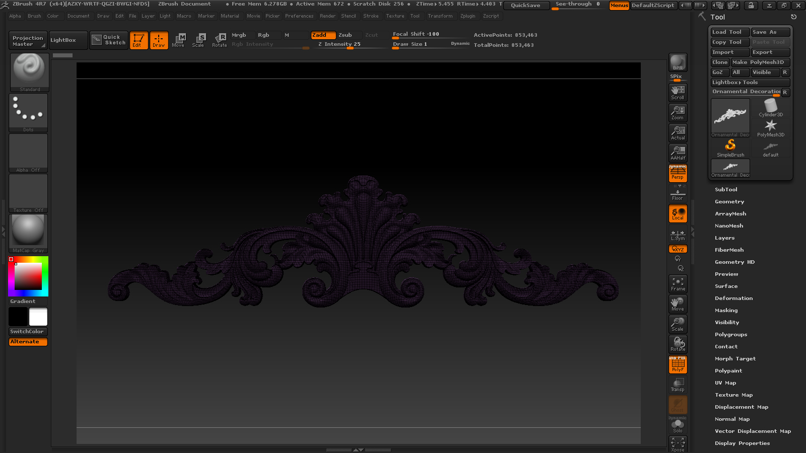The width and height of the screenshot is (806, 453).
Task: Click the QuickSave button
Action: point(525,5)
